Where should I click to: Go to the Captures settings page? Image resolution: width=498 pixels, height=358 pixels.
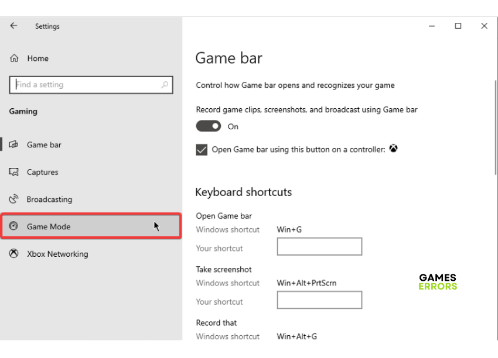coord(42,172)
